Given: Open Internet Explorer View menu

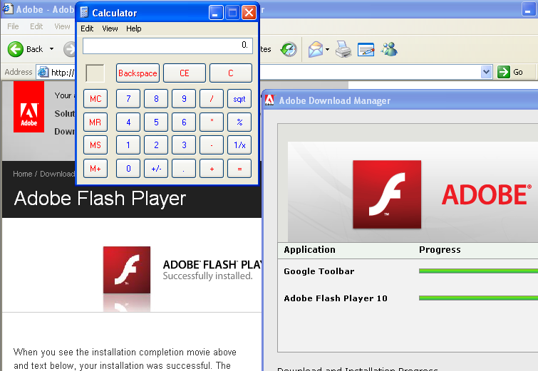Looking at the screenshot, I should pos(62,26).
